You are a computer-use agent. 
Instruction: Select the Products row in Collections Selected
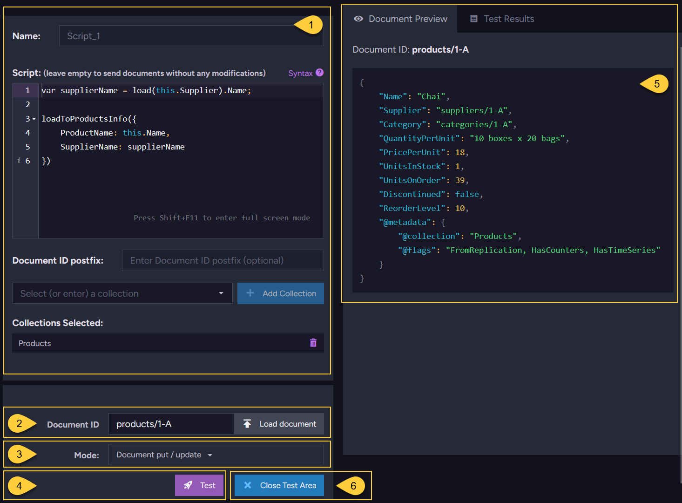point(168,343)
